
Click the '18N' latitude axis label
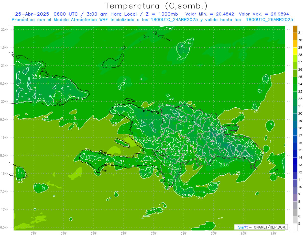4,173
